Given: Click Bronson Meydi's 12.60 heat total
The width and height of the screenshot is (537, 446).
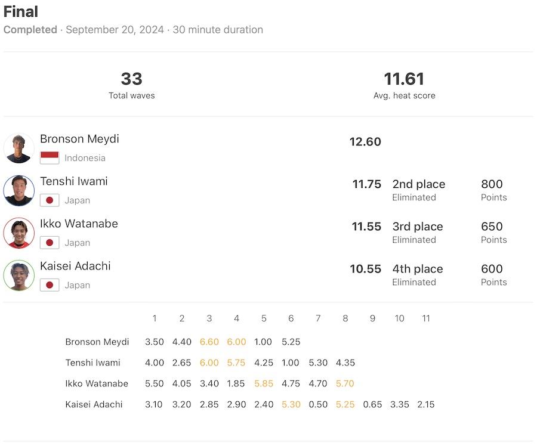Looking at the screenshot, I should point(365,142).
